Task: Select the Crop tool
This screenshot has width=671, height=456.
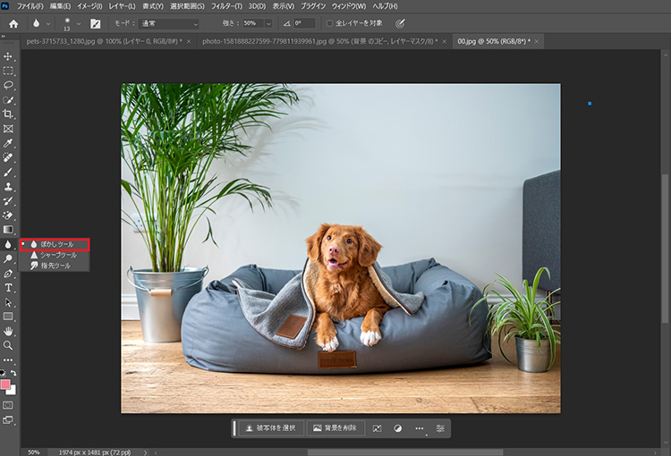Action: click(8, 114)
